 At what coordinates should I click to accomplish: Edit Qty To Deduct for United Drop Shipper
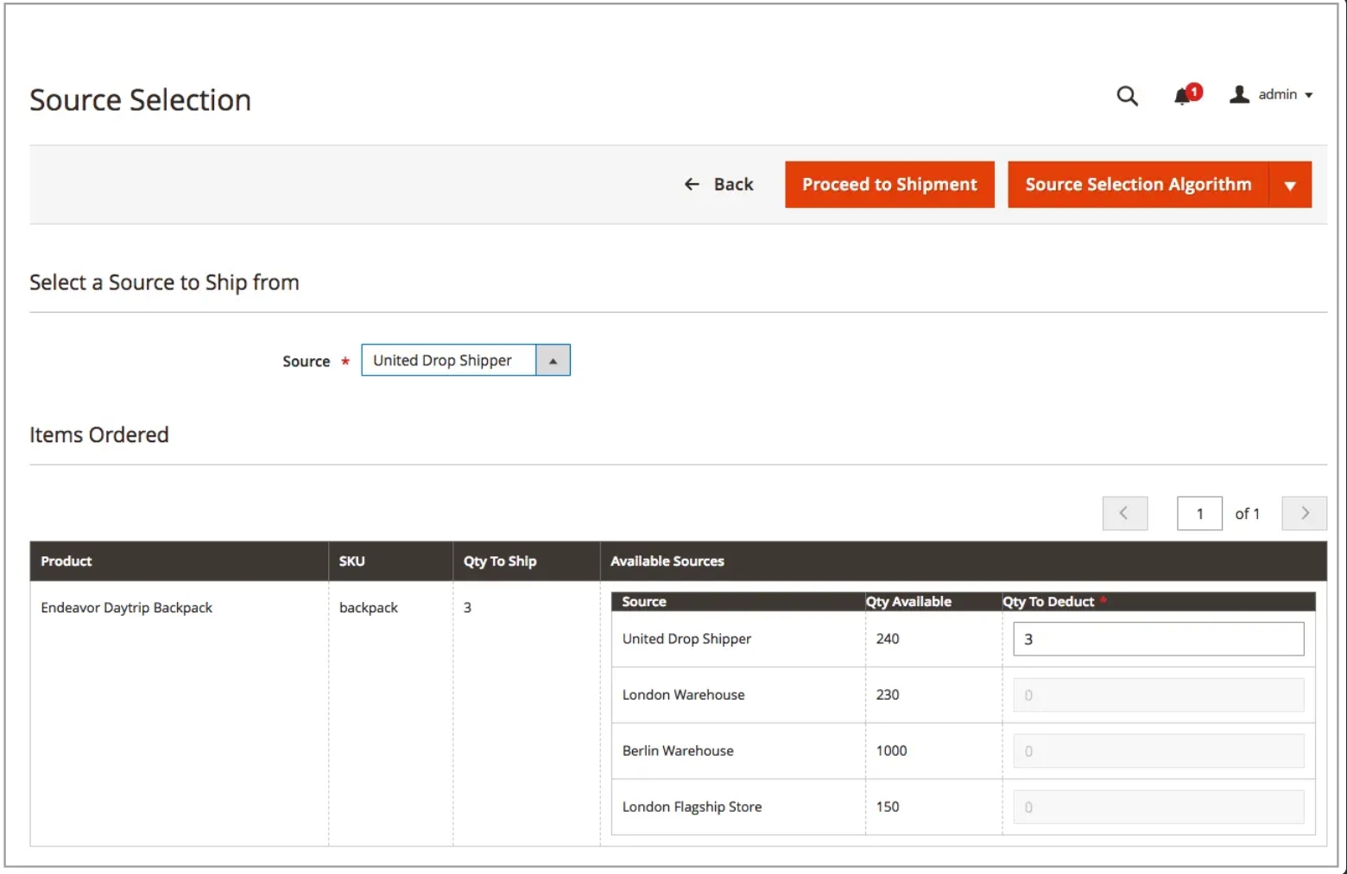(x=1158, y=639)
